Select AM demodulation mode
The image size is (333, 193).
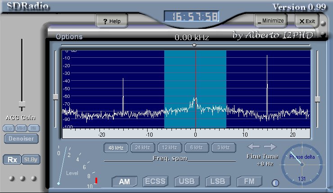124,182
